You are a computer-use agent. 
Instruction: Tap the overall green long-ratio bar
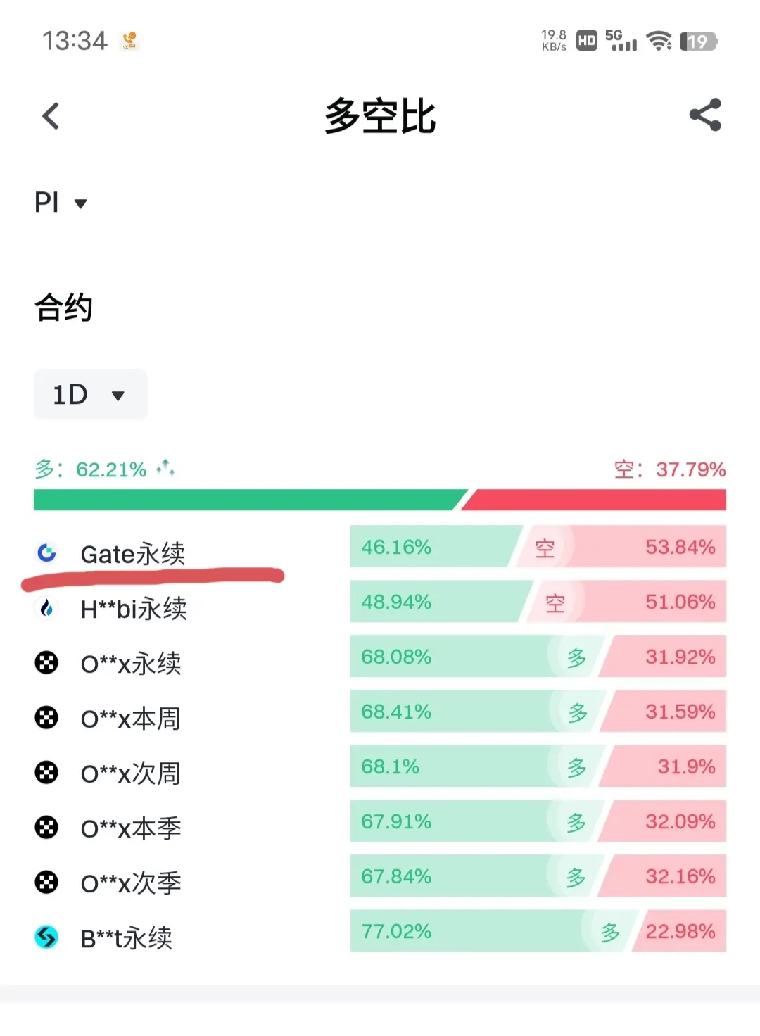[246, 500]
